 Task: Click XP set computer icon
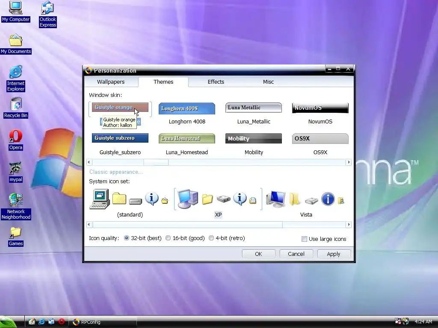point(188,199)
